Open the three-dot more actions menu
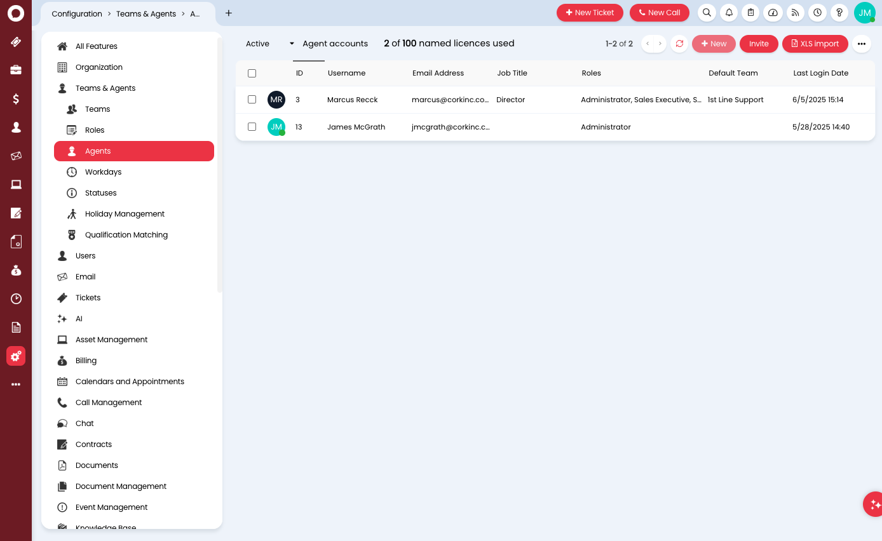Image resolution: width=882 pixels, height=541 pixels. (862, 44)
